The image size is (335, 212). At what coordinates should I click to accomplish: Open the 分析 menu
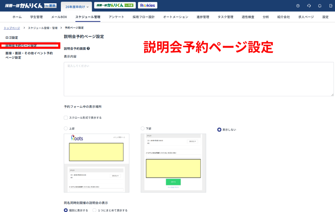266,17
